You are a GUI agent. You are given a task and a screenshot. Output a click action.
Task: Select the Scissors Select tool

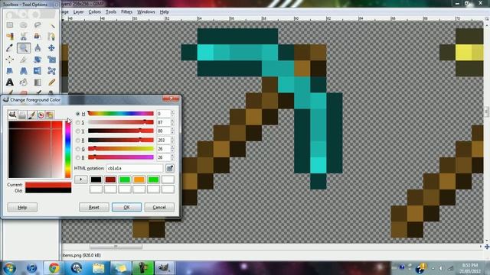(24, 36)
